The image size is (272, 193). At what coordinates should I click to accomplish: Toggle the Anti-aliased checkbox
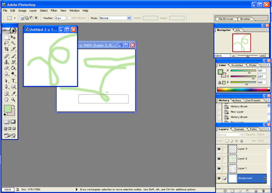click(x=70, y=18)
